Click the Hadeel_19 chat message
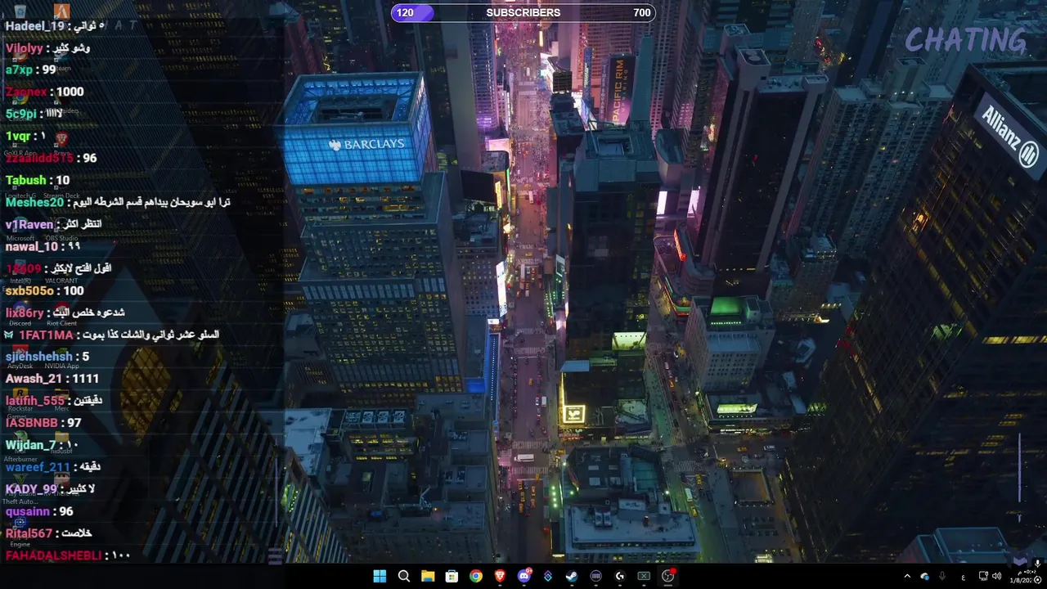1047x589 pixels. click(x=53, y=26)
